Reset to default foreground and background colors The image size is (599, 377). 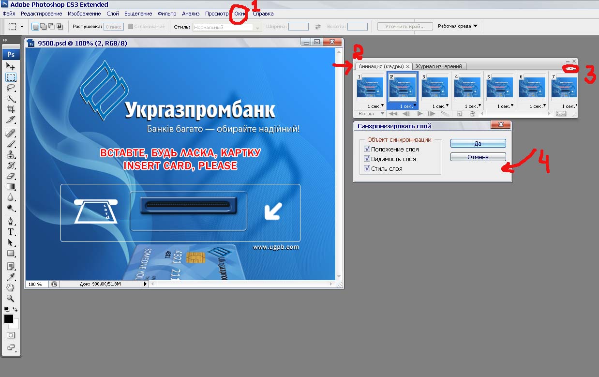point(6,309)
